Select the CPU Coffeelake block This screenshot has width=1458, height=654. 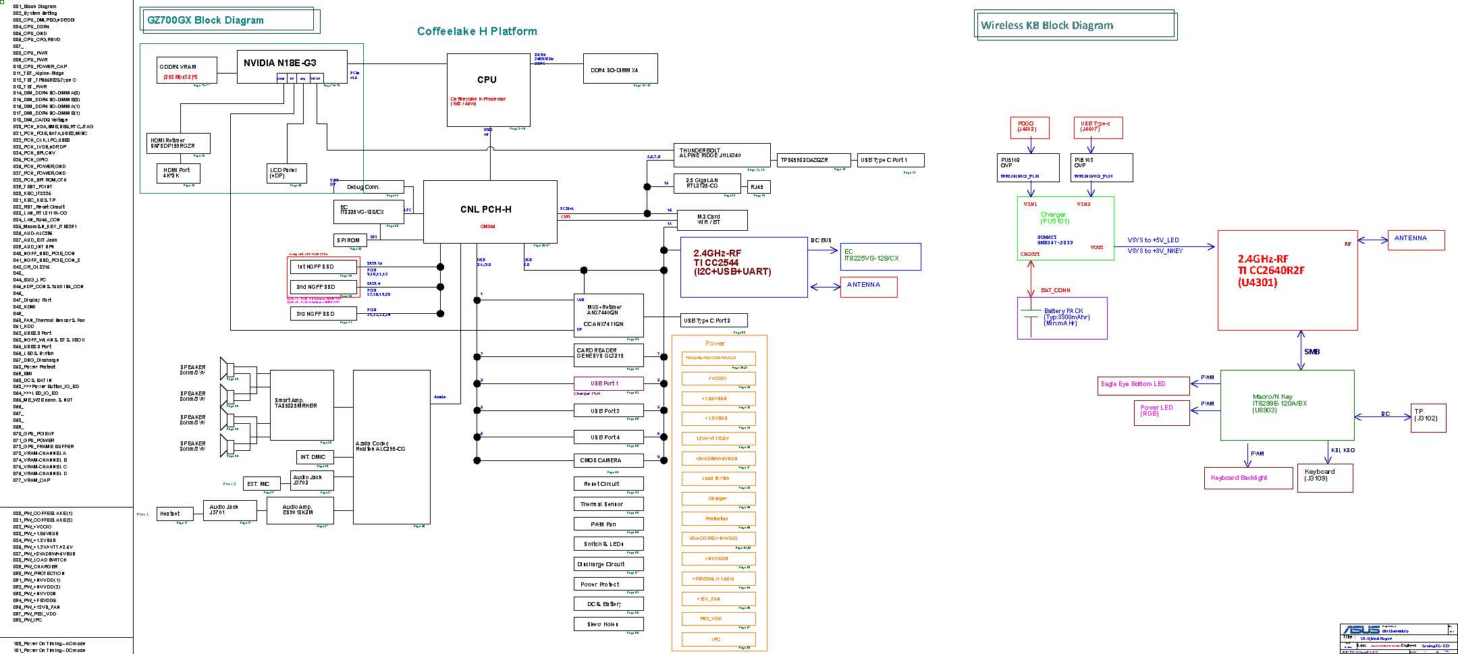(x=487, y=90)
